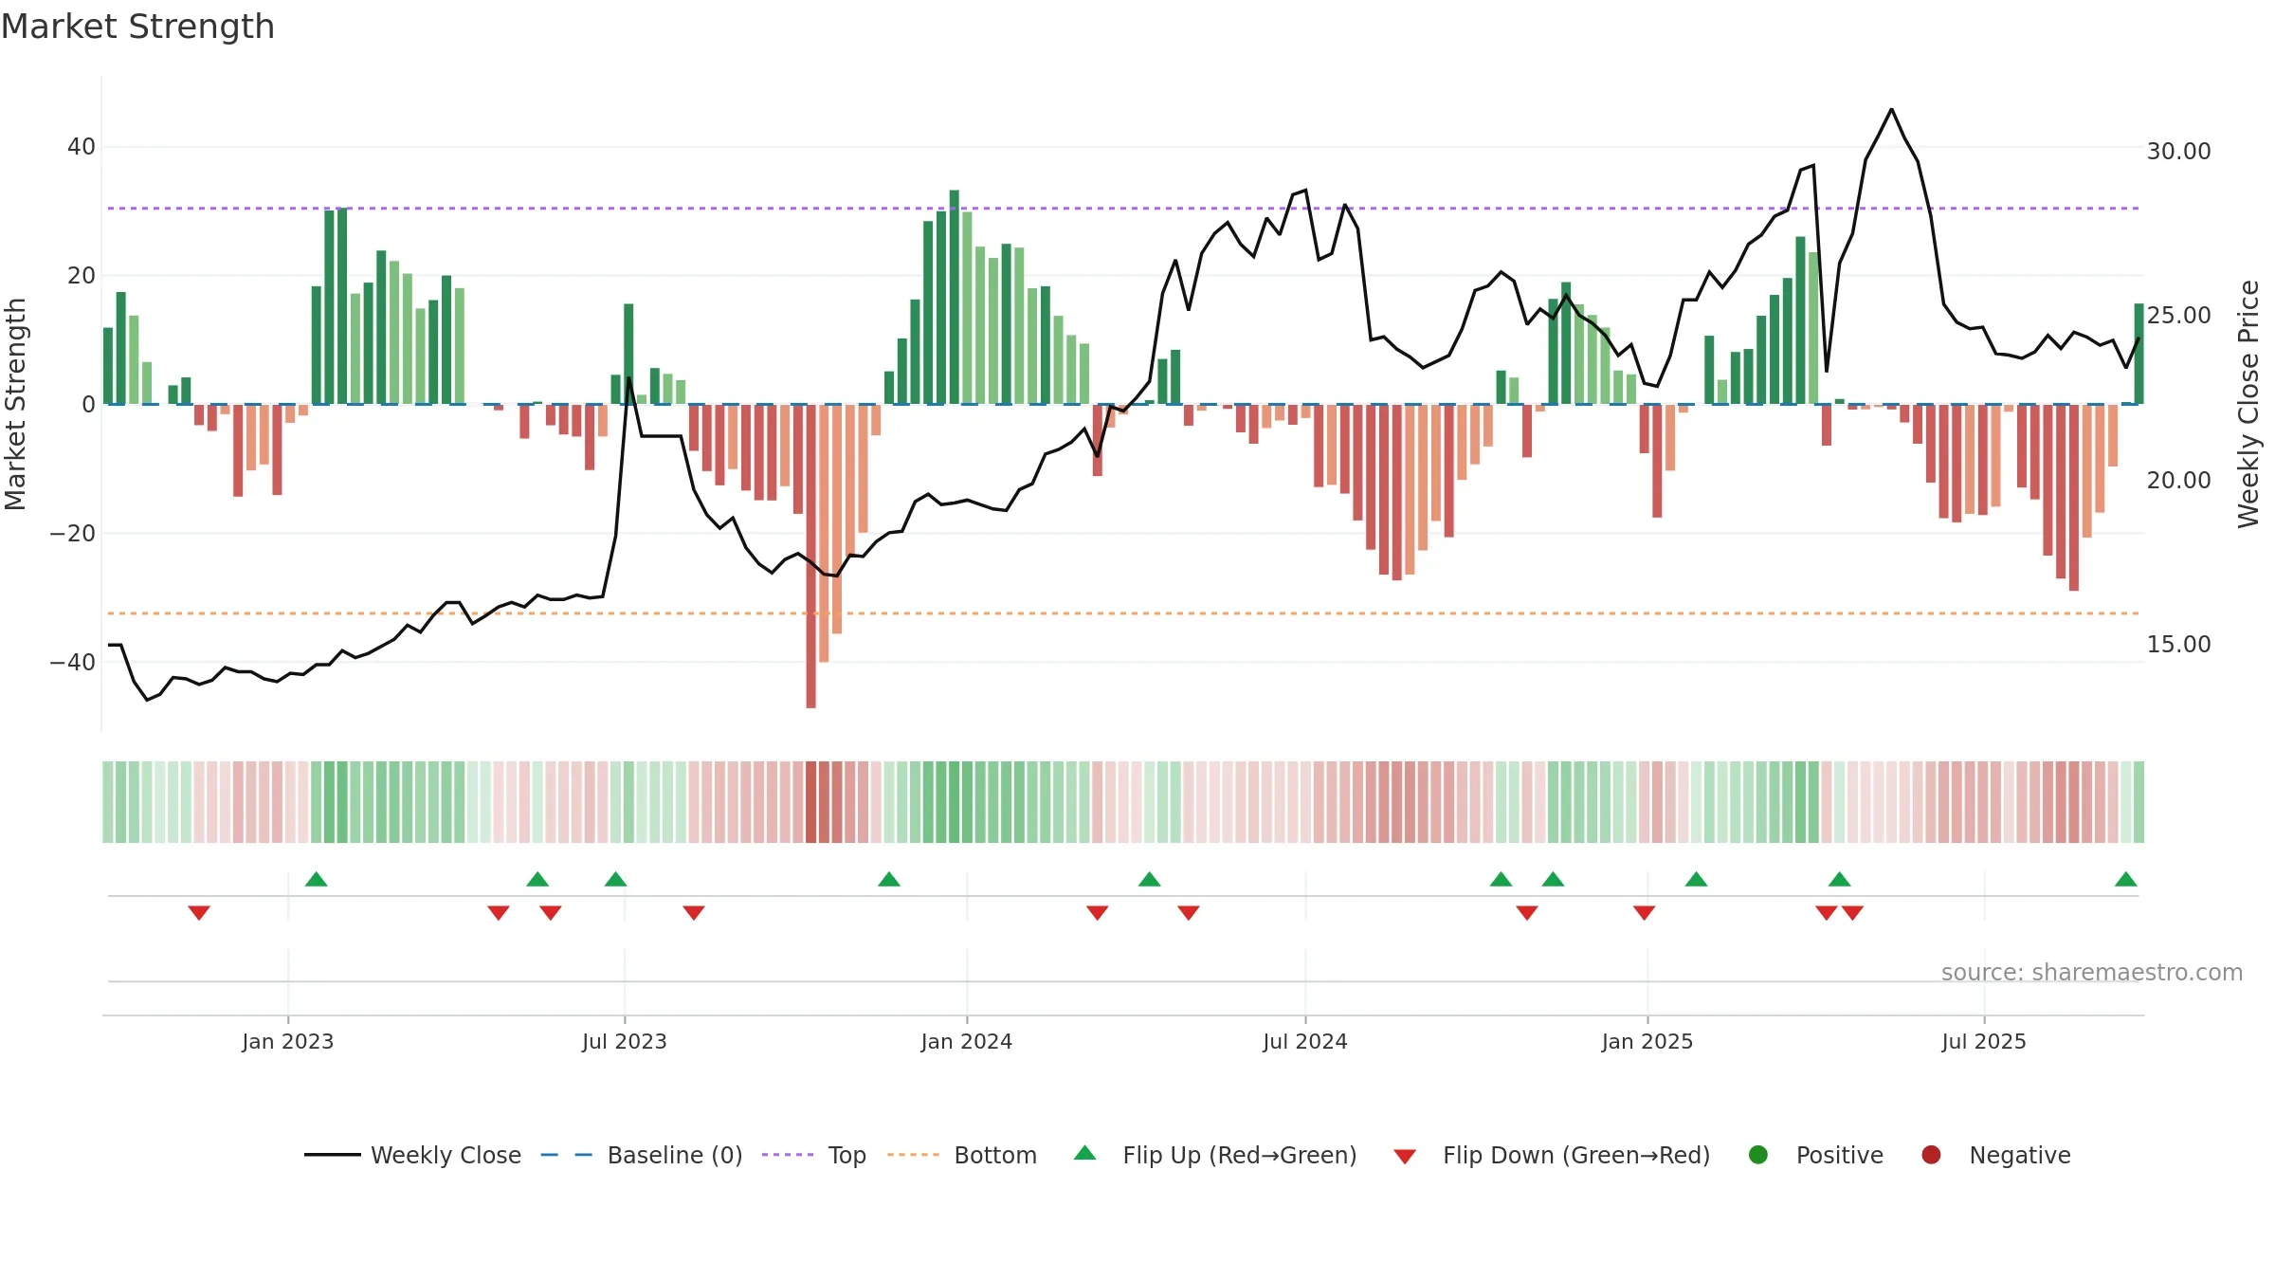Click the darkest red cell in the heatmap strip

[810, 802]
